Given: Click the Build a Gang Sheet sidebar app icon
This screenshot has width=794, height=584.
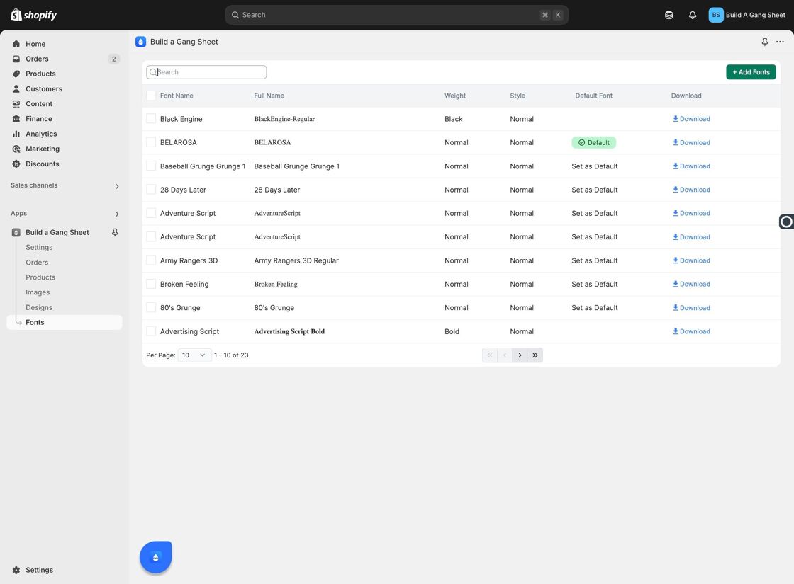Looking at the screenshot, I should coord(16,233).
